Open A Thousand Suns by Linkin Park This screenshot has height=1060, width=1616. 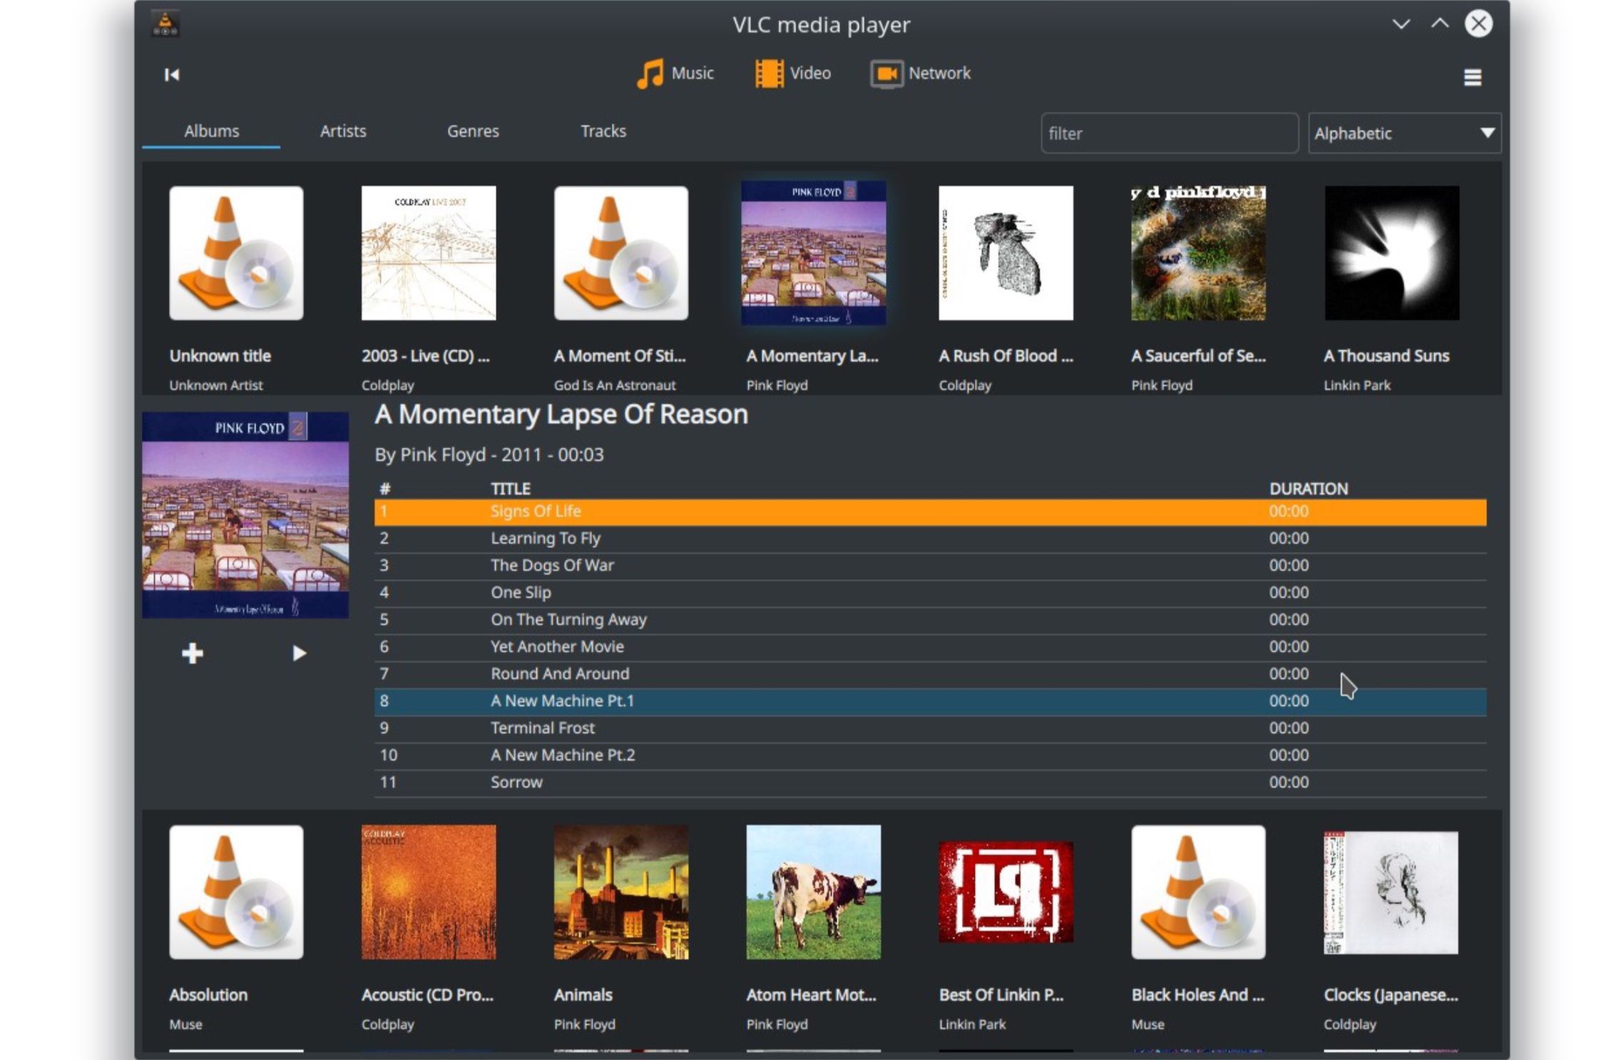pos(1391,252)
